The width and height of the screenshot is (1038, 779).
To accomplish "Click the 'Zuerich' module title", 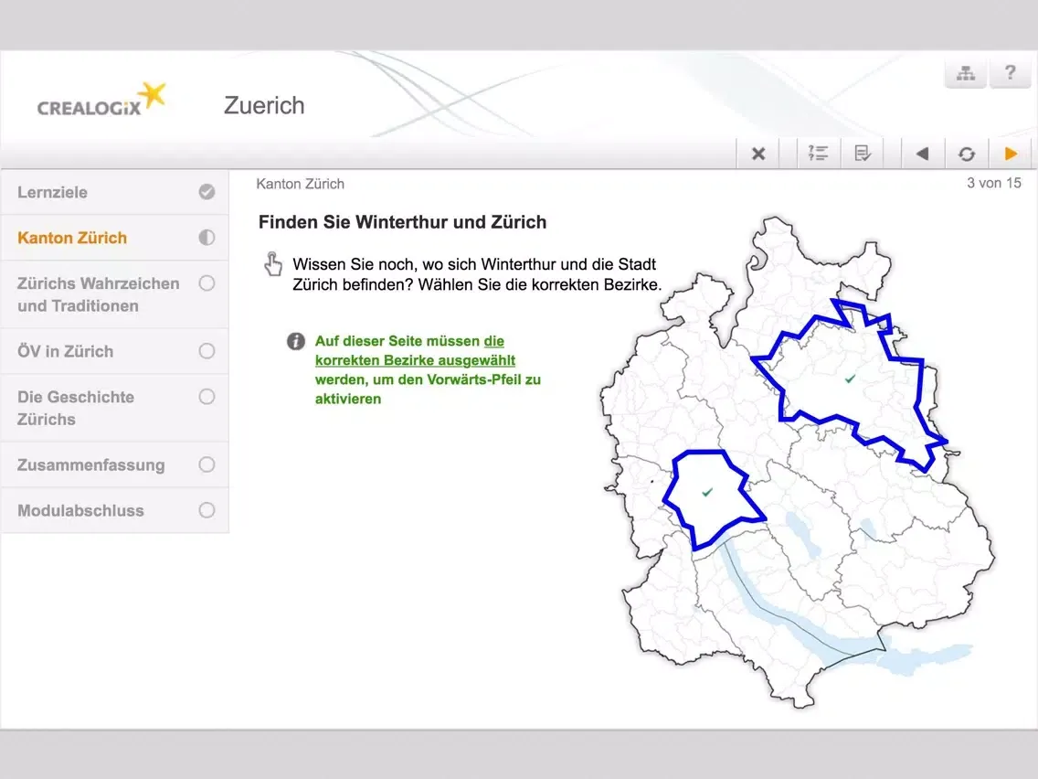I will 264,105.
